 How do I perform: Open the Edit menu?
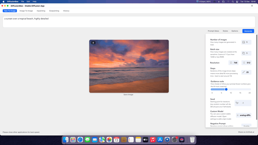(28, 2)
